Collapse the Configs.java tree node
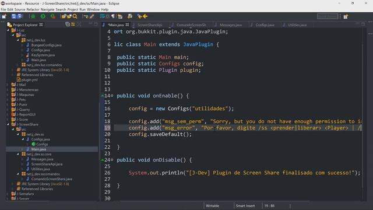 23,139
